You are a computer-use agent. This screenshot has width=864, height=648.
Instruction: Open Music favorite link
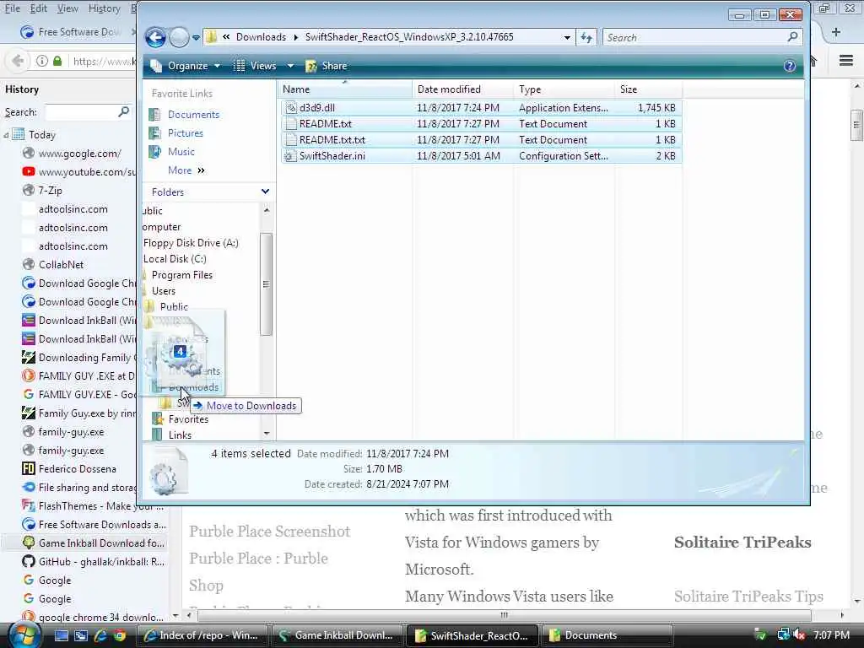[181, 152]
